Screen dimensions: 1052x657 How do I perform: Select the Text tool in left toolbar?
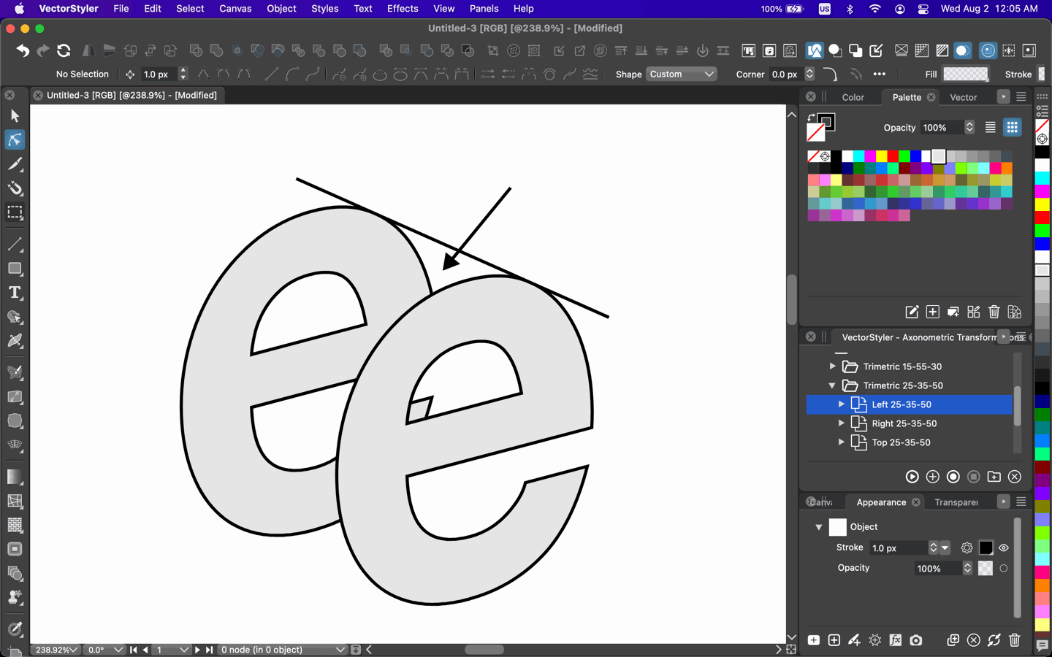tap(15, 293)
